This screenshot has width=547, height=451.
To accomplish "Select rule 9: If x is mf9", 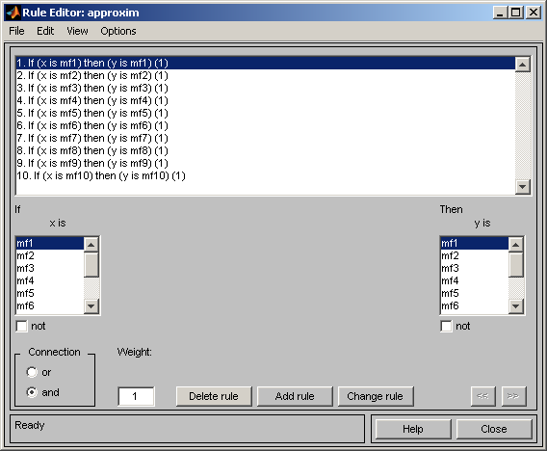I will pos(266,164).
